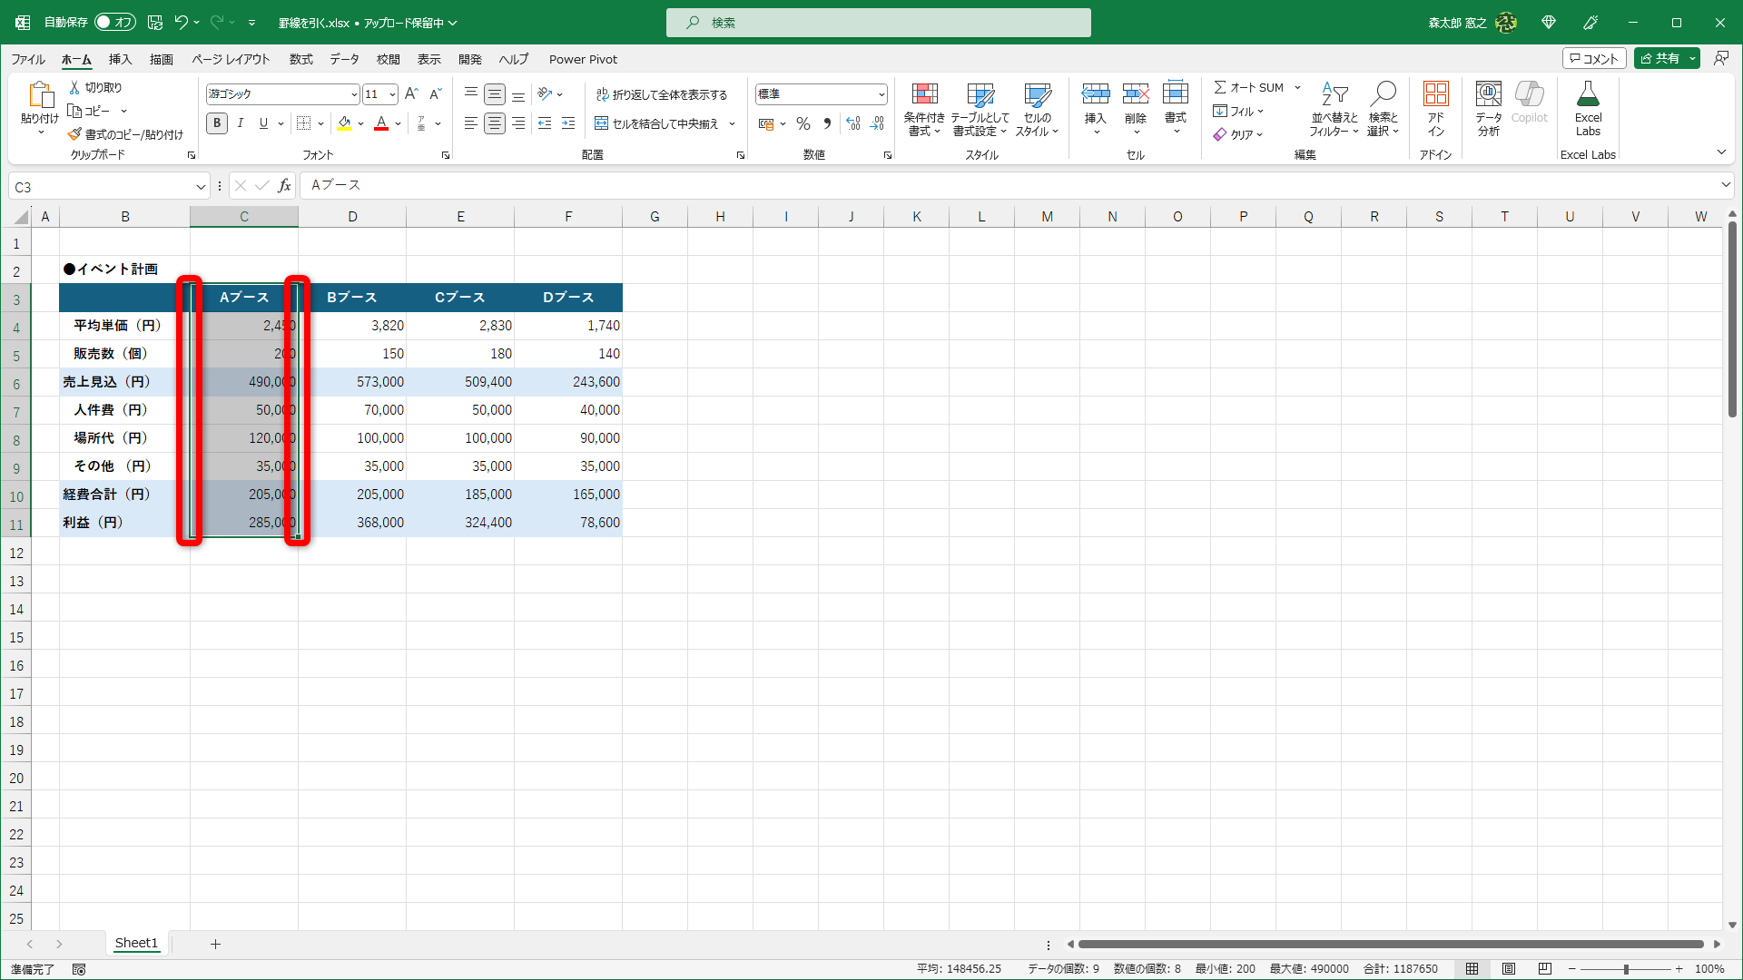Click the Insert Function fx icon

tap(284, 186)
